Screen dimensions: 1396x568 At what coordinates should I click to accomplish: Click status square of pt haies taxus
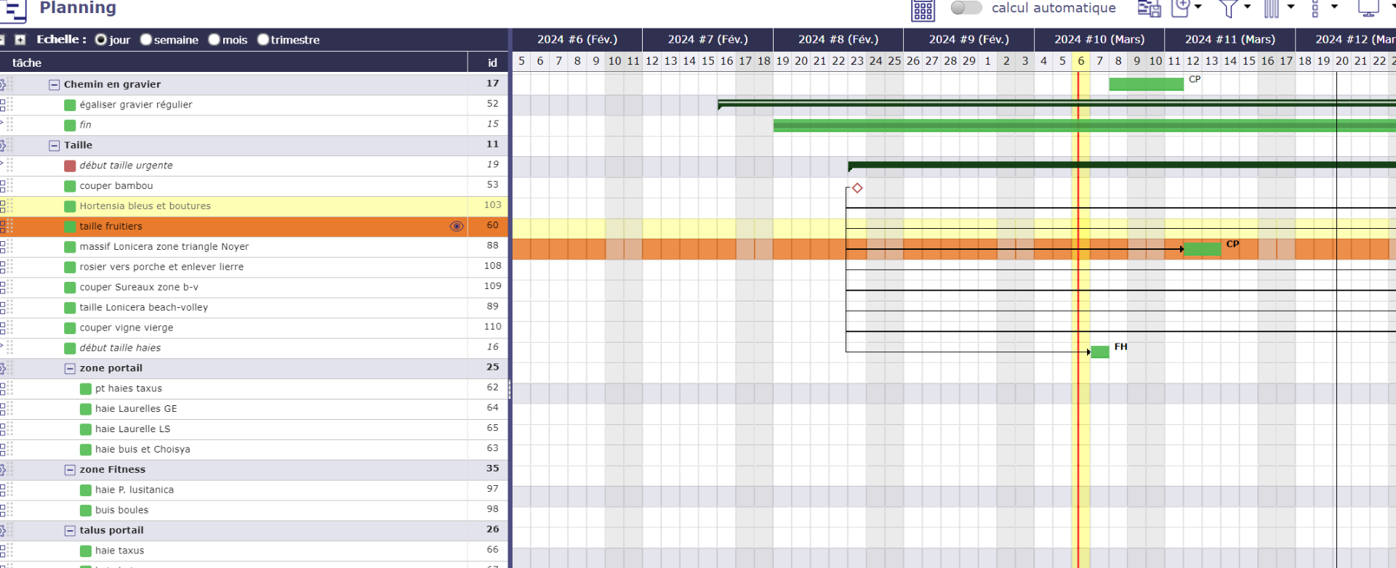tap(86, 389)
